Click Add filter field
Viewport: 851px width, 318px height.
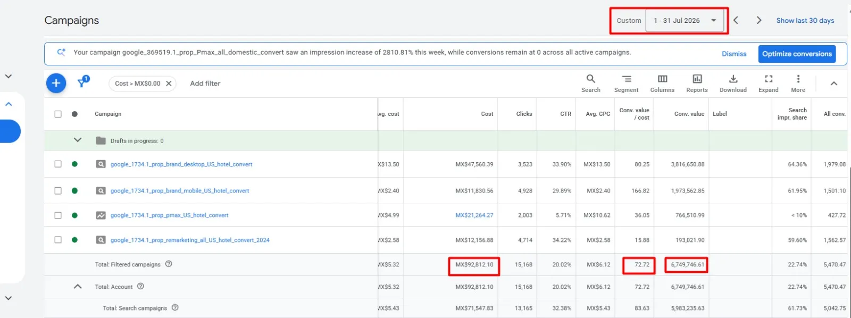pos(205,83)
